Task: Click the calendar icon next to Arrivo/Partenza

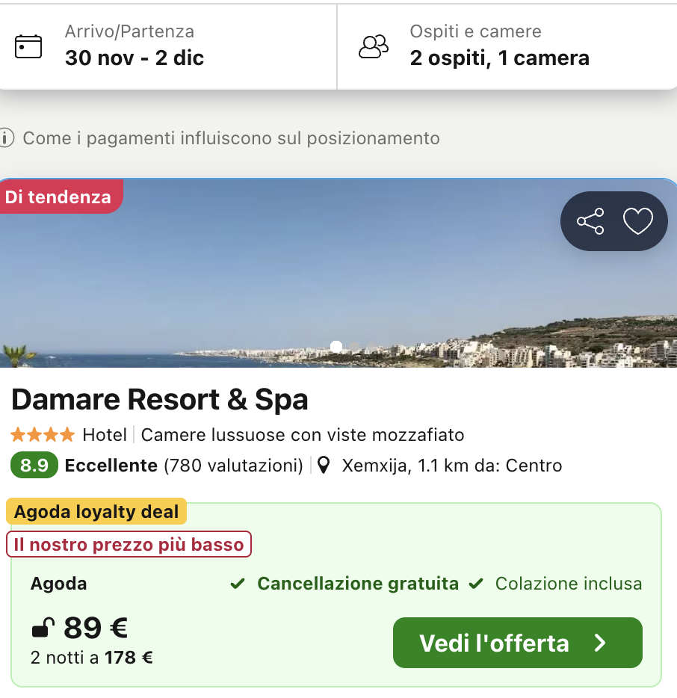Action: (x=28, y=46)
